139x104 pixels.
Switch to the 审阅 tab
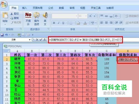click(72, 8)
